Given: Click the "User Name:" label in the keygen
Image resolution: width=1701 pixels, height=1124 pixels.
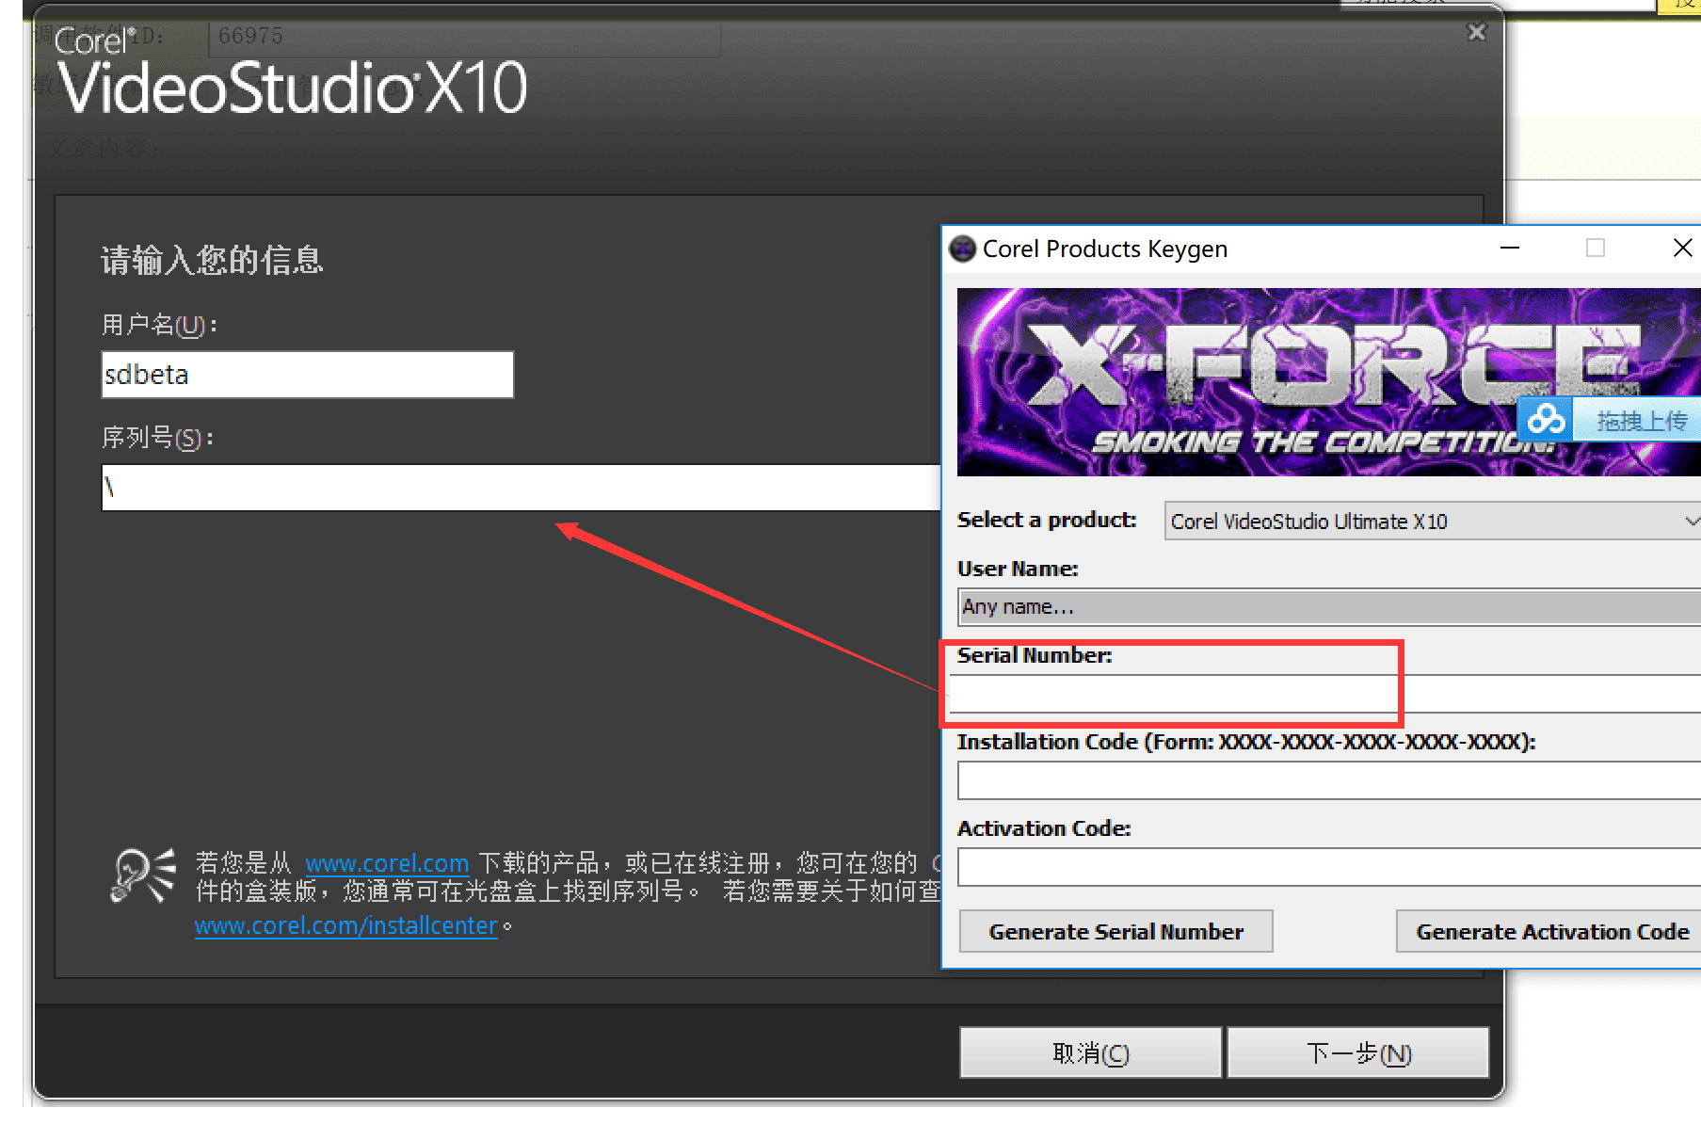Looking at the screenshot, I should pyautogui.click(x=1018, y=569).
